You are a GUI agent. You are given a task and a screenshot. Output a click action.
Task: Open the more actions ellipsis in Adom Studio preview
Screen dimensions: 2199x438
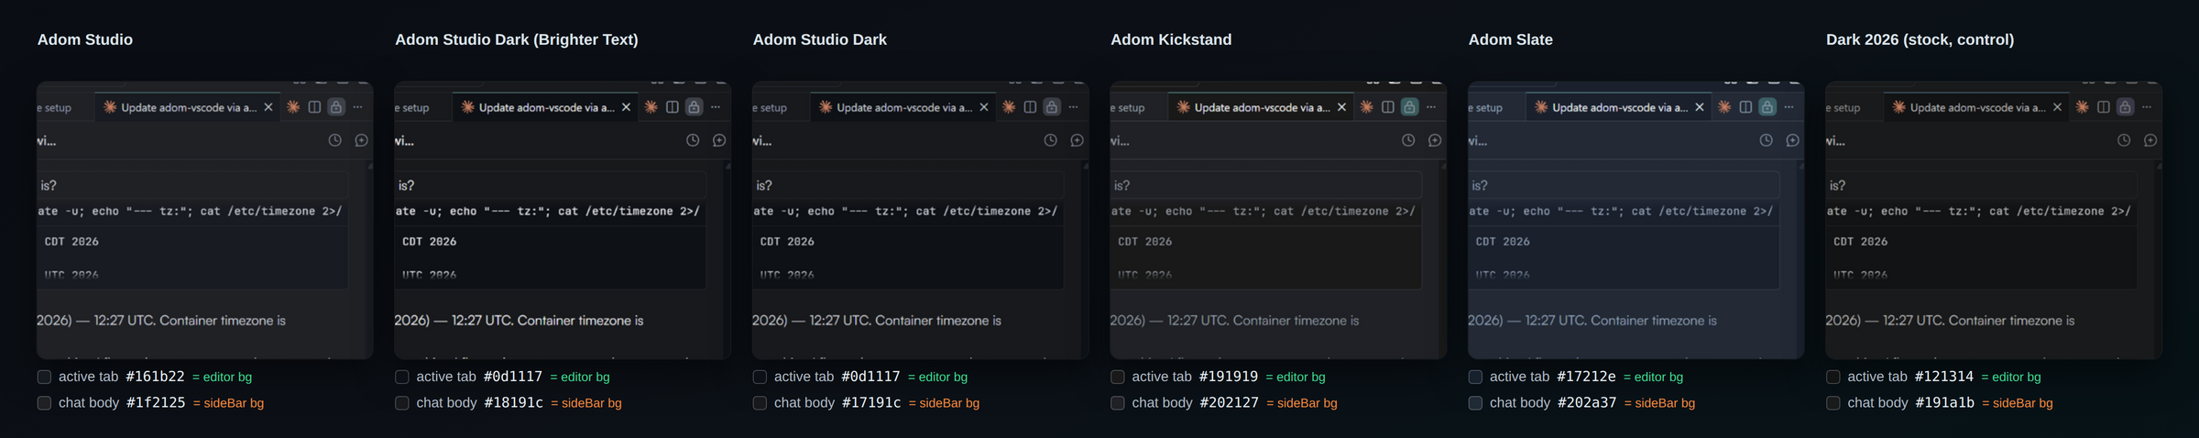pyautogui.click(x=358, y=107)
